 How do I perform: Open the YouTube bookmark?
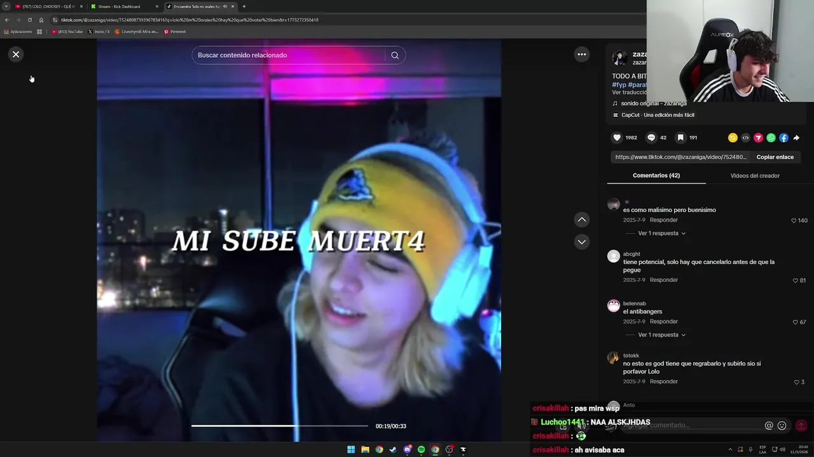(67, 31)
